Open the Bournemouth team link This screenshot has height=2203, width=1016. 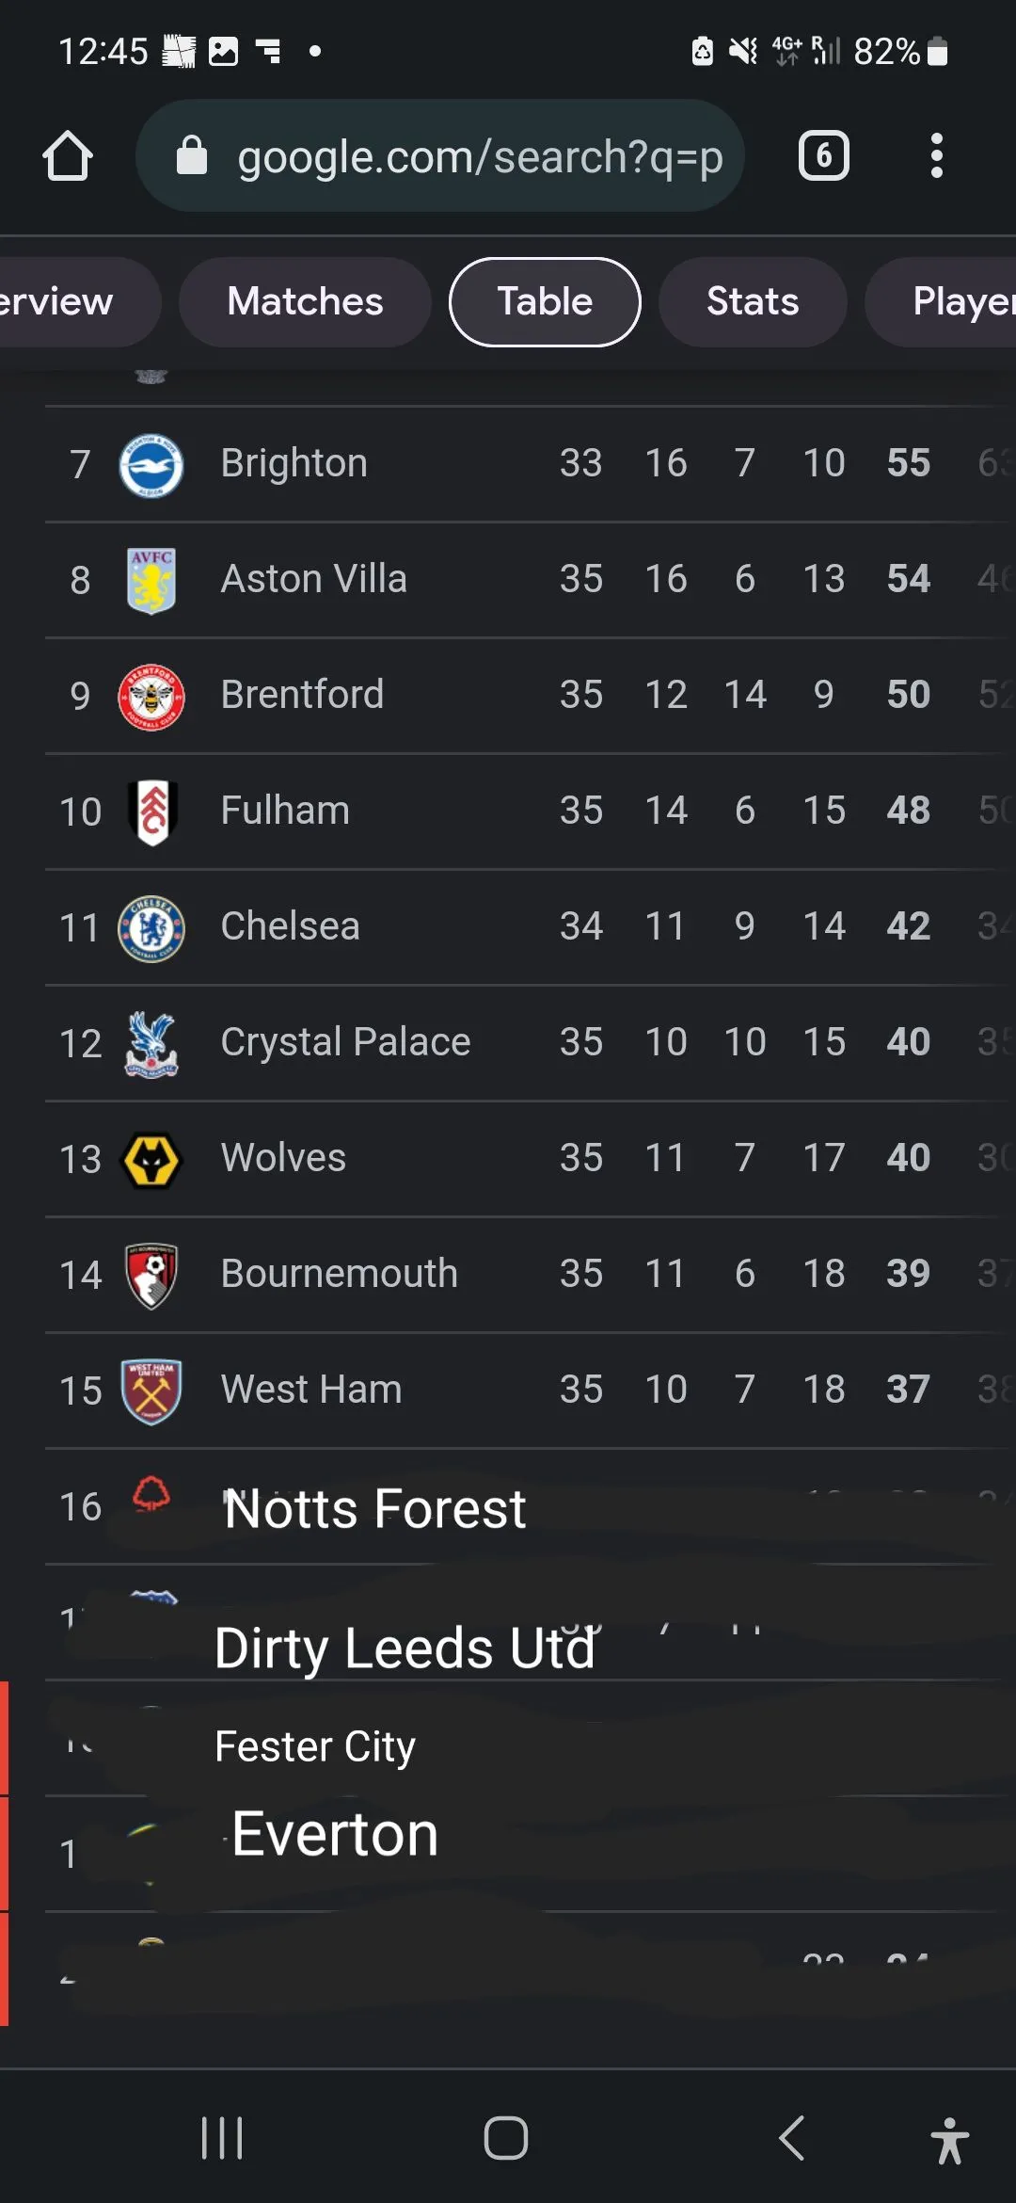coord(339,1275)
